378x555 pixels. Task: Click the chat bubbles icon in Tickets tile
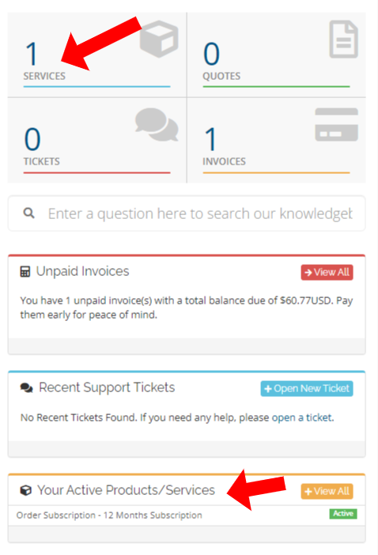[157, 125]
